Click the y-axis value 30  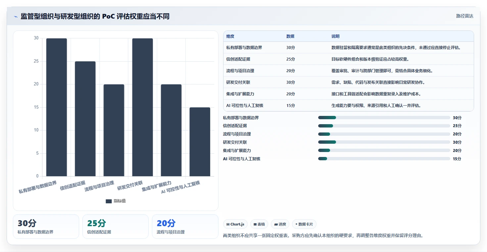(x=36, y=38)
